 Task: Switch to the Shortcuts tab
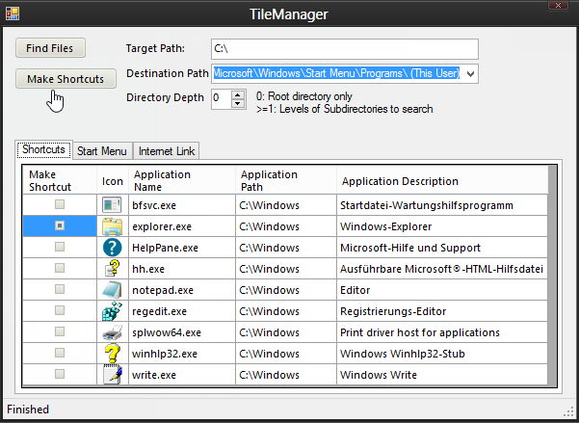pos(44,149)
